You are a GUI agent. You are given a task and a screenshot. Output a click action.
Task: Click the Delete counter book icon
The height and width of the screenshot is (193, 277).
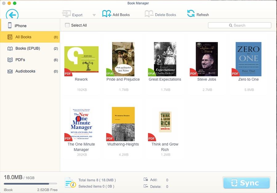pyautogui.click(x=146, y=186)
